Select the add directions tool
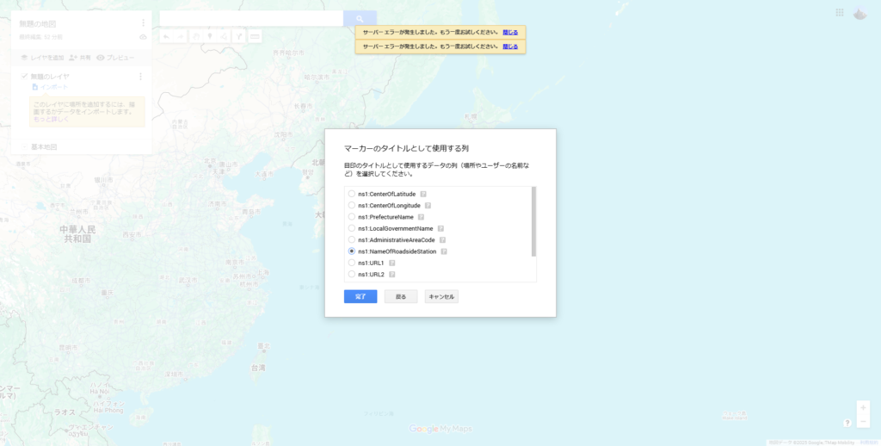Image resolution: width=881 pixels, height=446 pixels. (239, 36)
